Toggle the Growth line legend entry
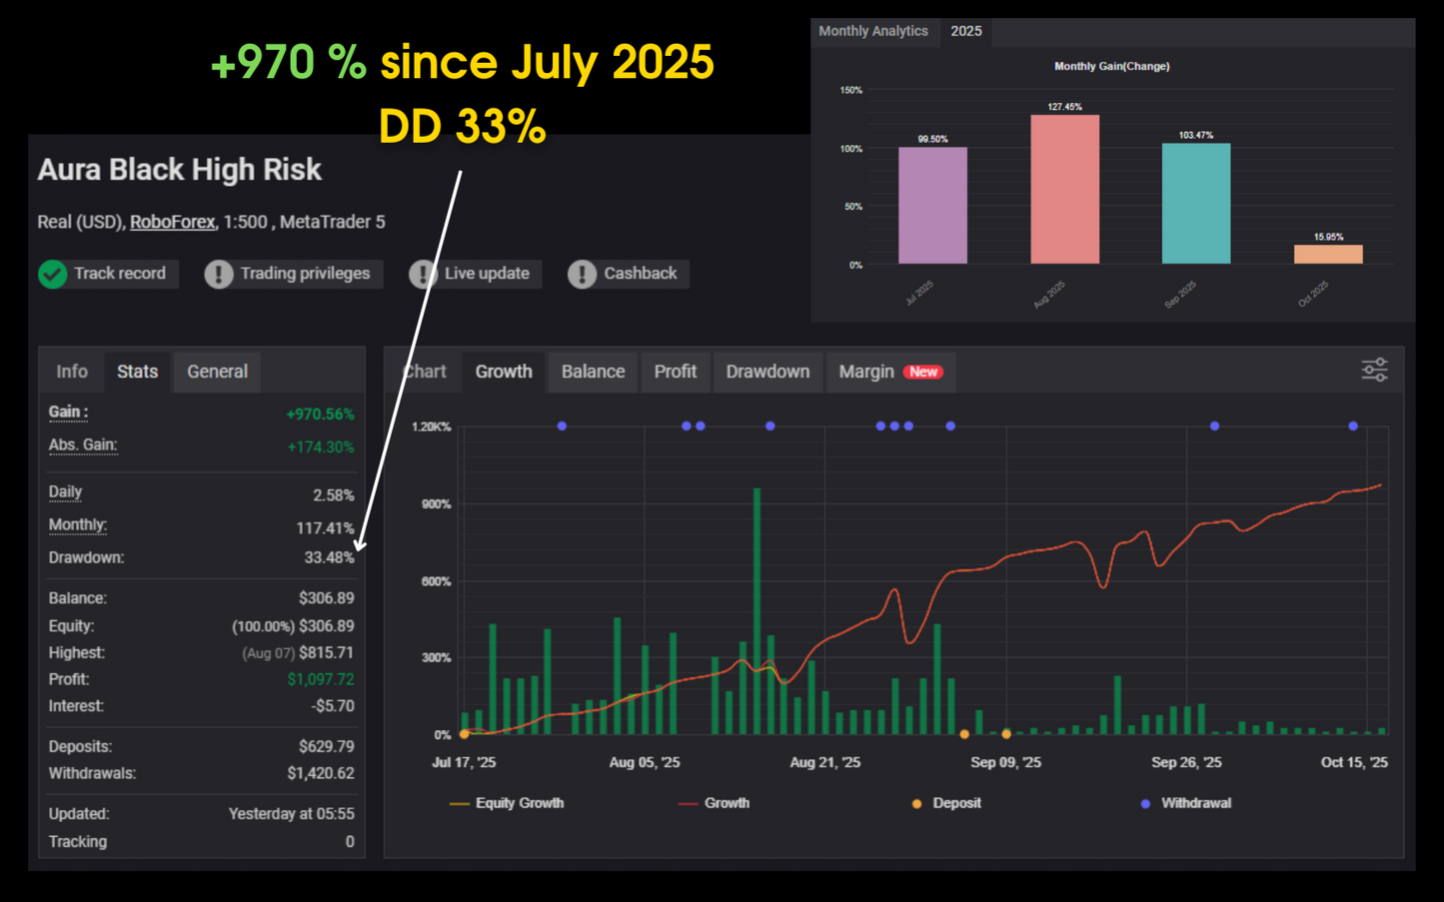Image resolution: width=1444 pixels, height=902 pixels. (714, 803)
